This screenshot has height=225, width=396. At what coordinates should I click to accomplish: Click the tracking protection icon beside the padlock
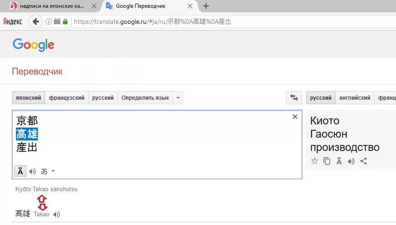click(x=57, y=21)
